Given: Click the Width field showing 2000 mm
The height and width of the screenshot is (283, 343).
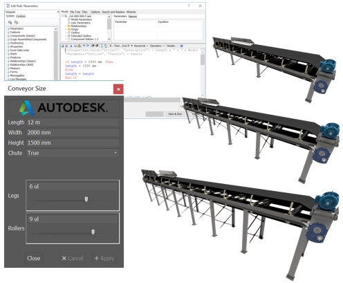Looking at the screenshot, I should tap(73, 133).
